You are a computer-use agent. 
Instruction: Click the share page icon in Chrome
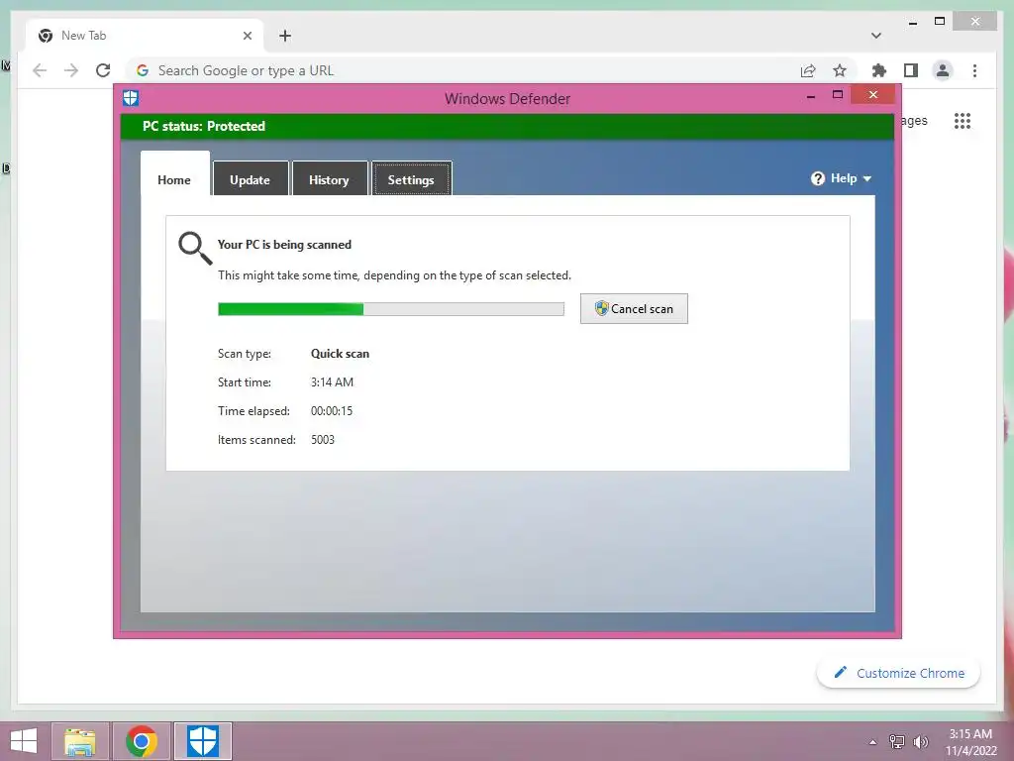tap(808, 70)
